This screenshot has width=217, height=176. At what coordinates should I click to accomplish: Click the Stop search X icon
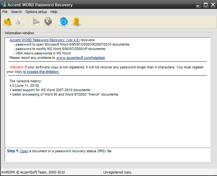click(x=48, y=22)
